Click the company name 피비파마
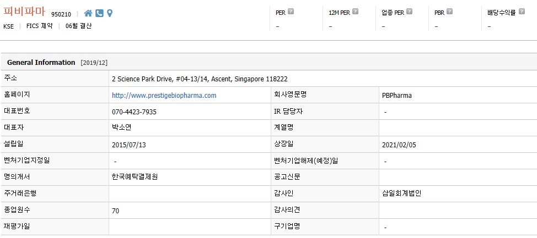 tap(24, 12)
